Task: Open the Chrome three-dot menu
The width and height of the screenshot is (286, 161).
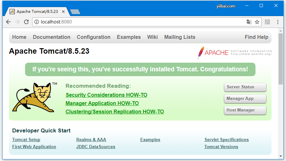Action: pyautogui.click(x=278, y=22)
